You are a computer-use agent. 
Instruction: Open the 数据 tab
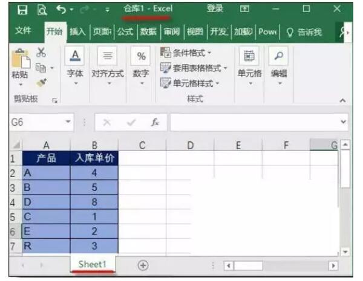[148, 31]
